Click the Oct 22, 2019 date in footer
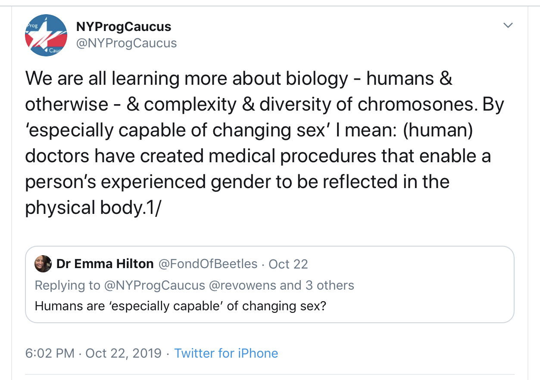 pyautogui.click(x=124, y=353)
